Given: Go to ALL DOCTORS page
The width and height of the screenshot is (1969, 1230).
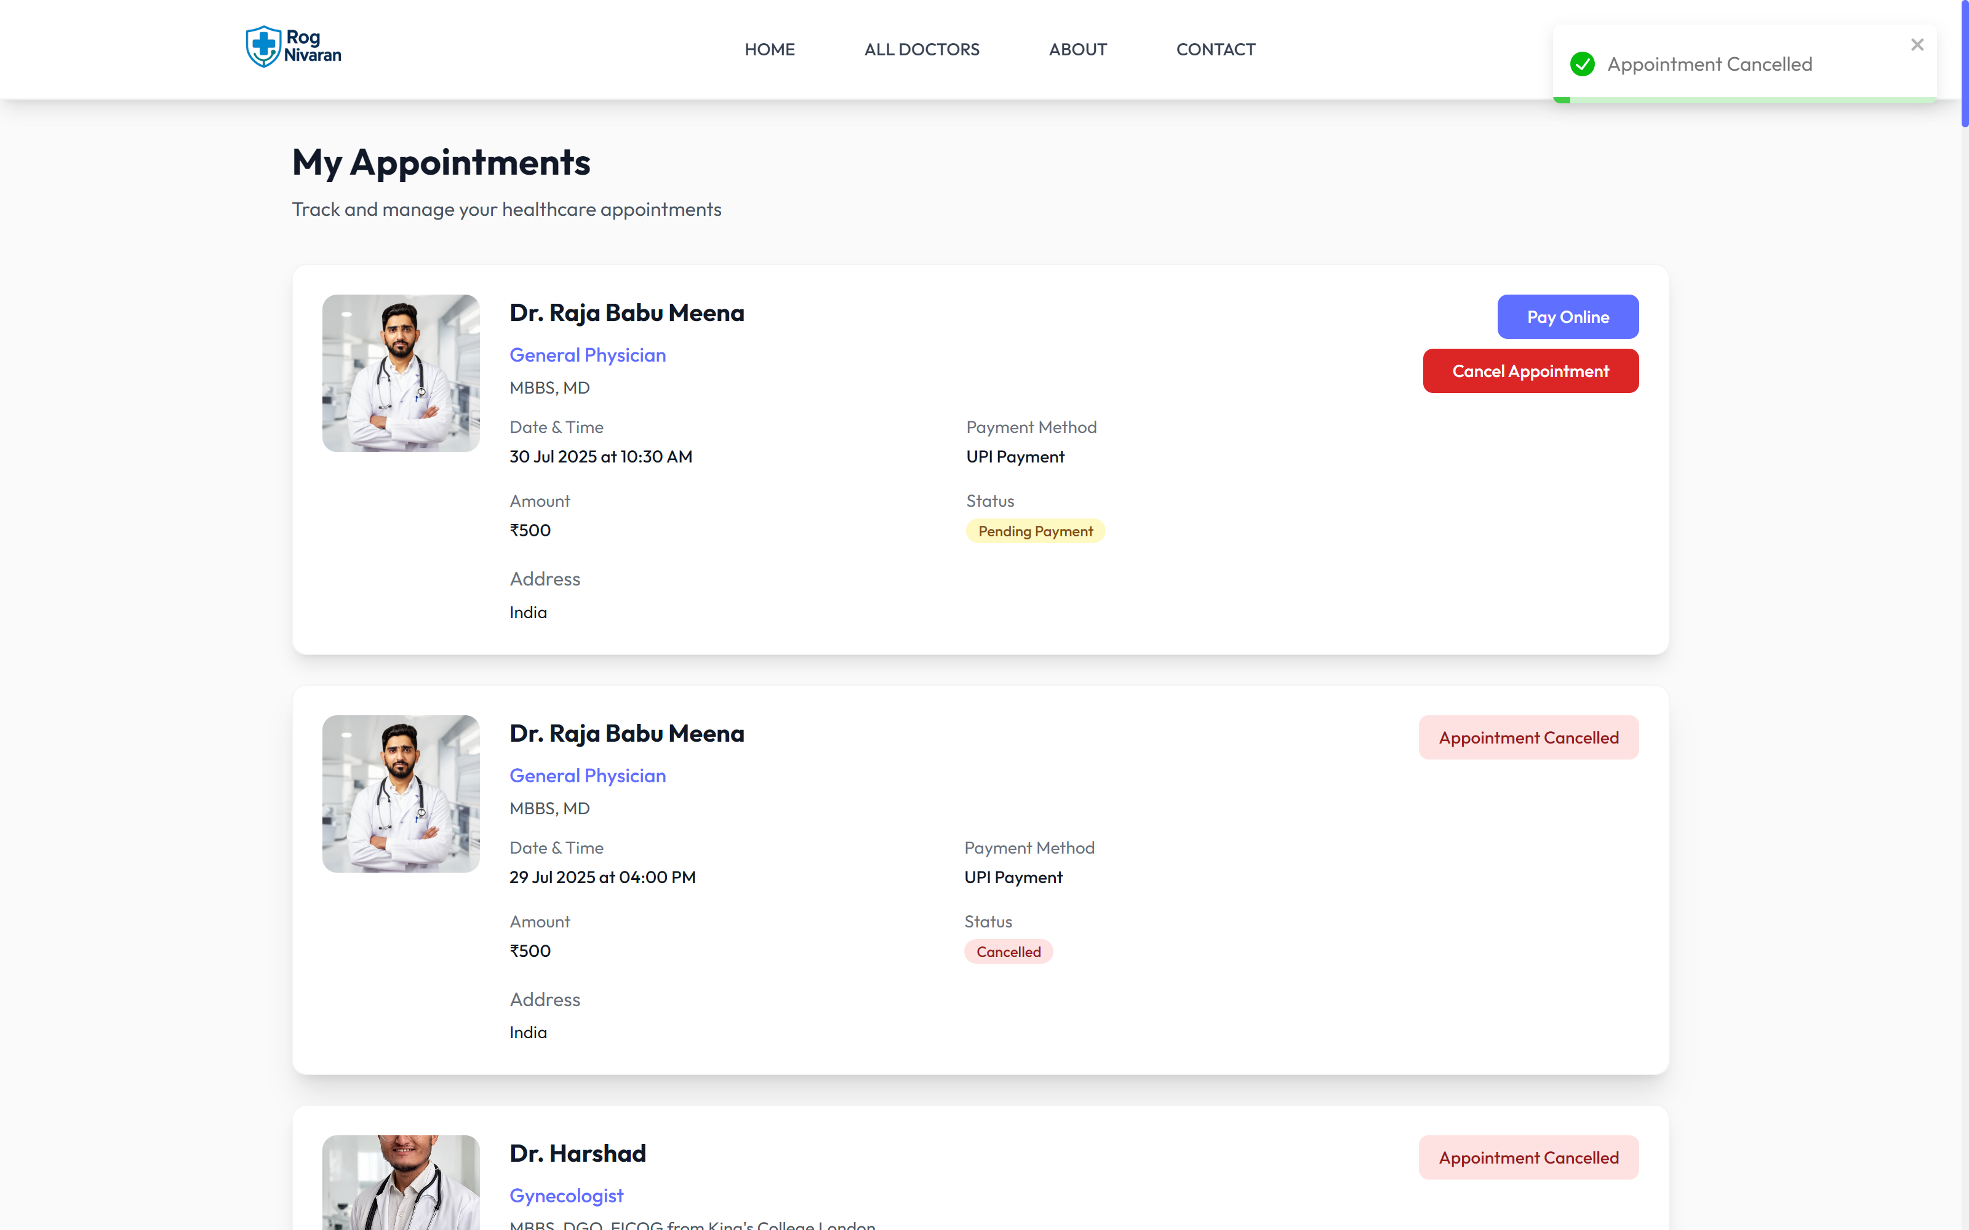Looking at the screenshot, I should tap(921, 50).
